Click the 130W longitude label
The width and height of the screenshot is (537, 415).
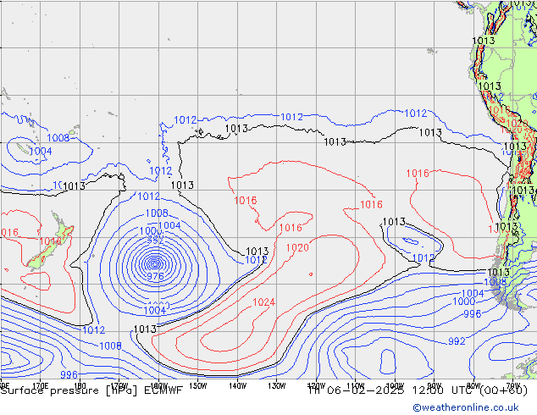277,385
